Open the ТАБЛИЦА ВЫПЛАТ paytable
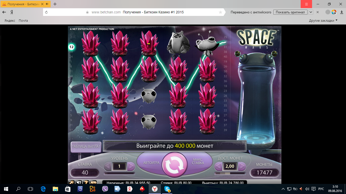The width and height of the screenshot is (346, 194). coord(86,147)
